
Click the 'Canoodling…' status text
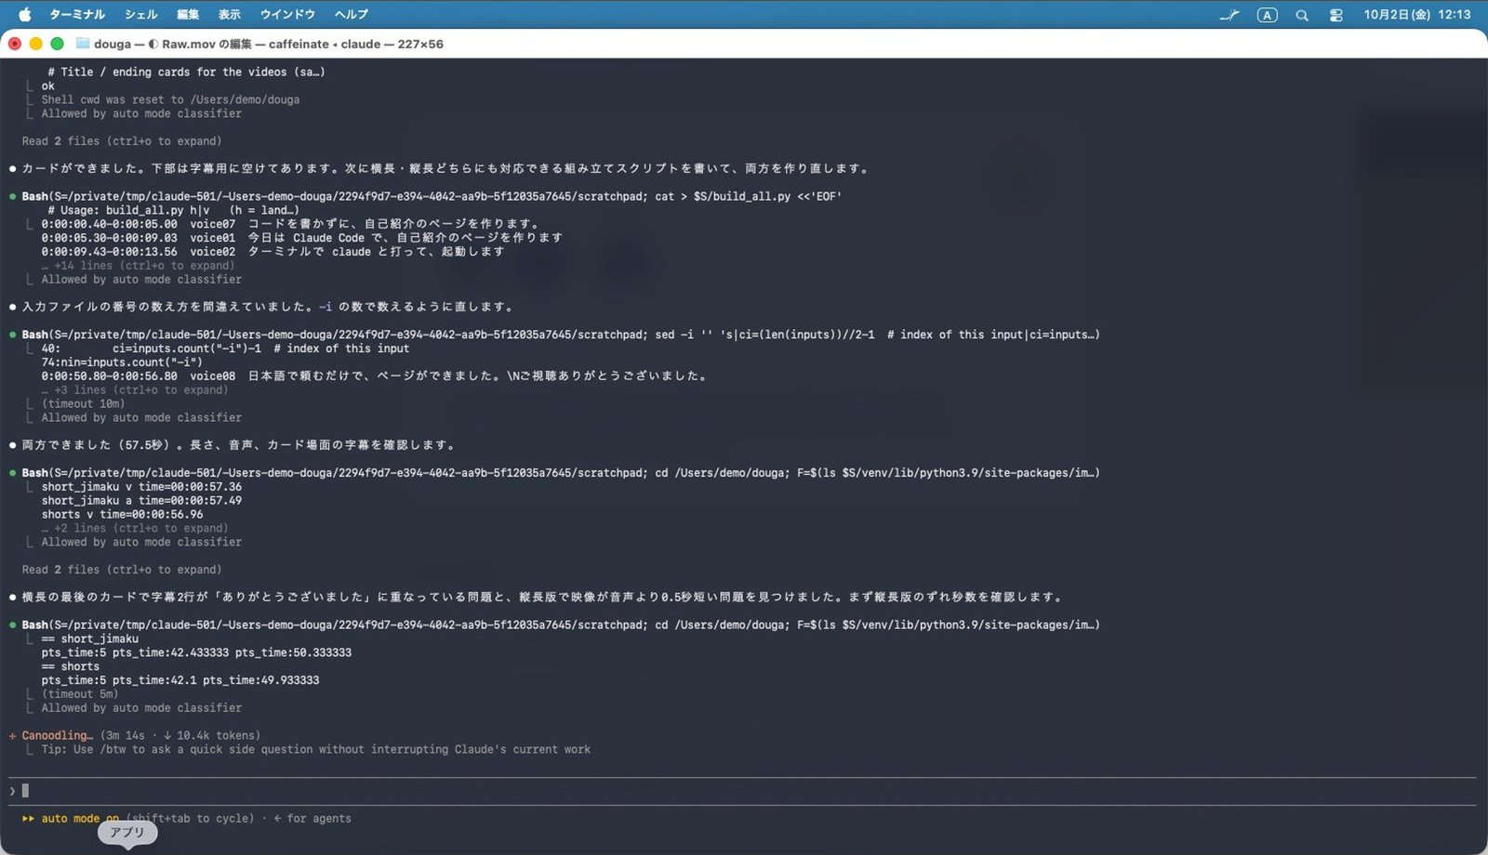[x=58, y=736]
